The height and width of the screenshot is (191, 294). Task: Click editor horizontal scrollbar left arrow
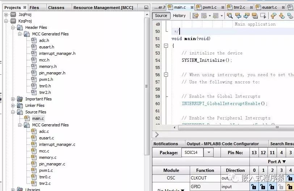(x=175, y=128)
